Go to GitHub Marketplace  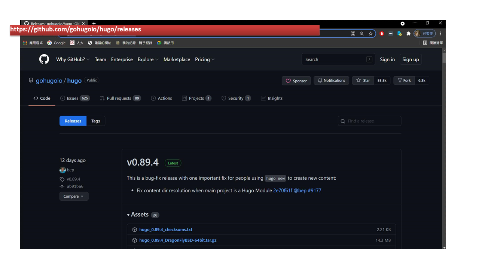[x=177, y=59]
